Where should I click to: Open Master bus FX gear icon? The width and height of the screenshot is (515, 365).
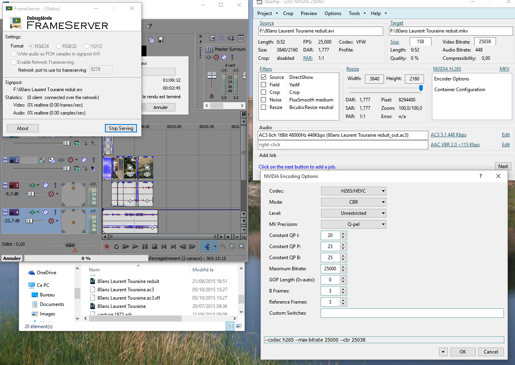pos(216,57)
